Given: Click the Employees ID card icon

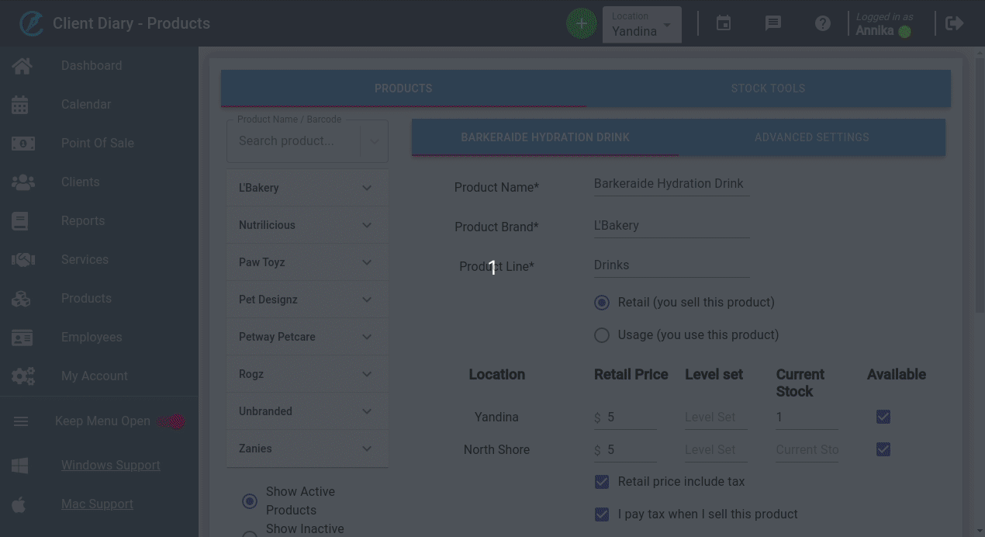Looking at the screenshot, I should [22, 338].
